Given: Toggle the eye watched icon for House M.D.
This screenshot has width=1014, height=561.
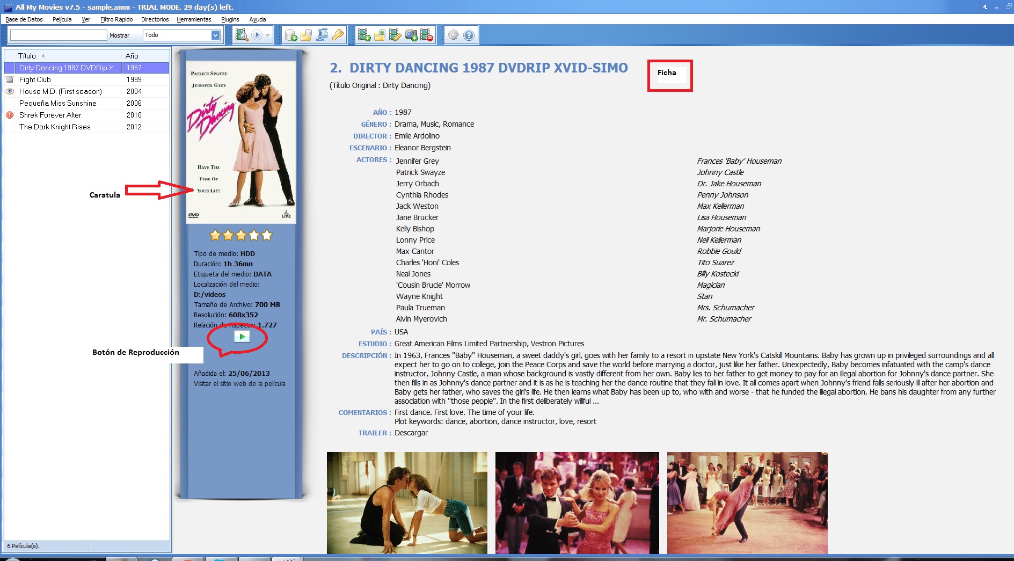Looking at the screenshot, I should pos(10,91).
